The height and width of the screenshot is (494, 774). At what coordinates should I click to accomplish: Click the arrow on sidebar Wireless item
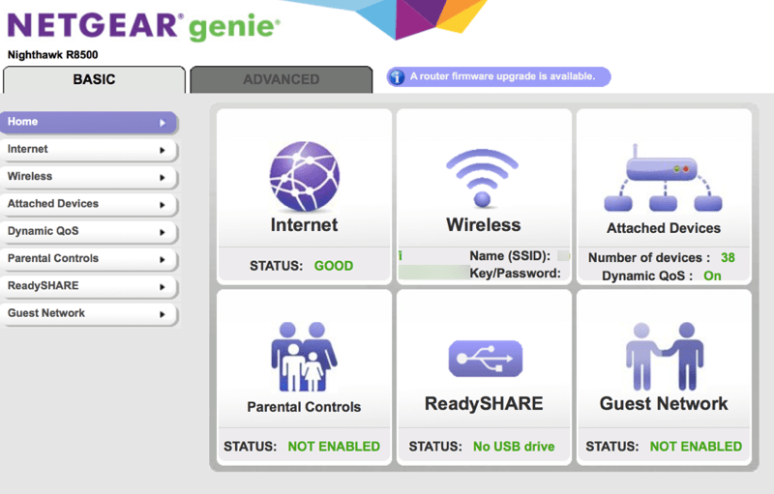click(163, 178)
